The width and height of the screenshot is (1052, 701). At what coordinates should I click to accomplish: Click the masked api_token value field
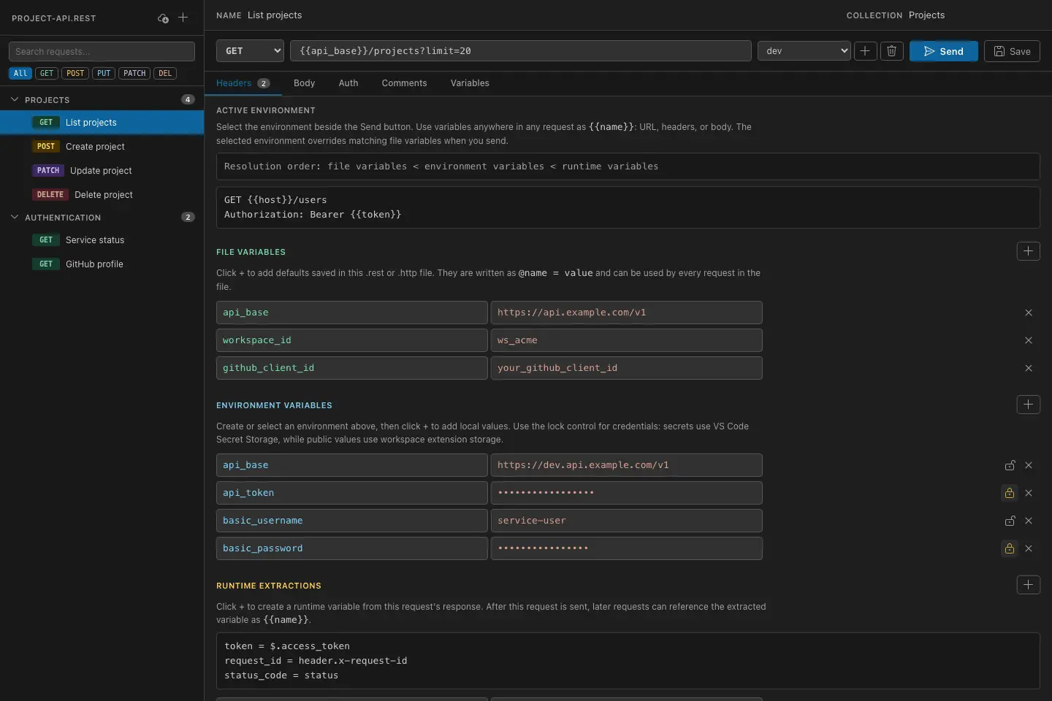pyautogui.click(x=626, y=493)
